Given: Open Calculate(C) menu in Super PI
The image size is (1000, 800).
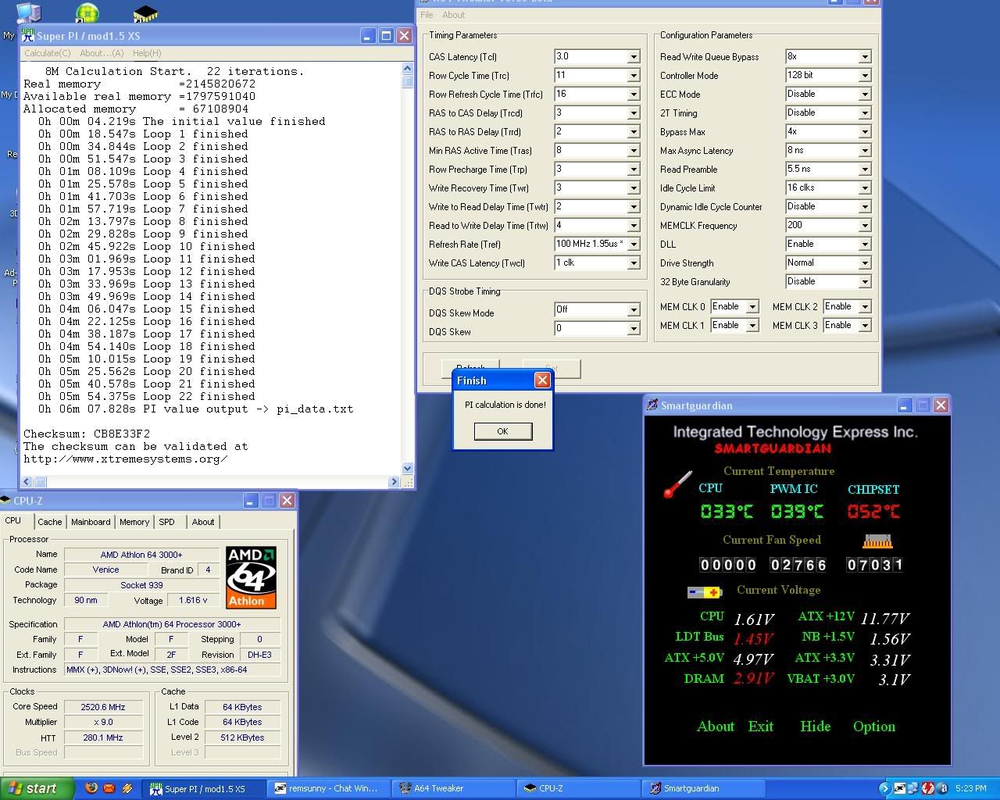Looking at the screenshot, I should (48, 53).
